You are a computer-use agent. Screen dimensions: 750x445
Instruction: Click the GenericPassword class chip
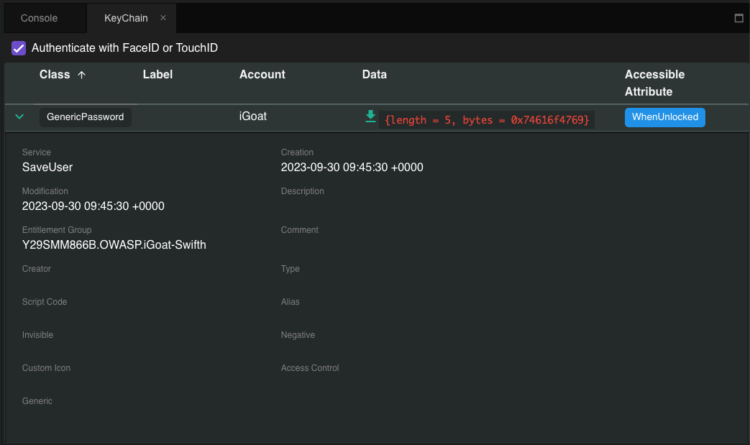point(85,117)
